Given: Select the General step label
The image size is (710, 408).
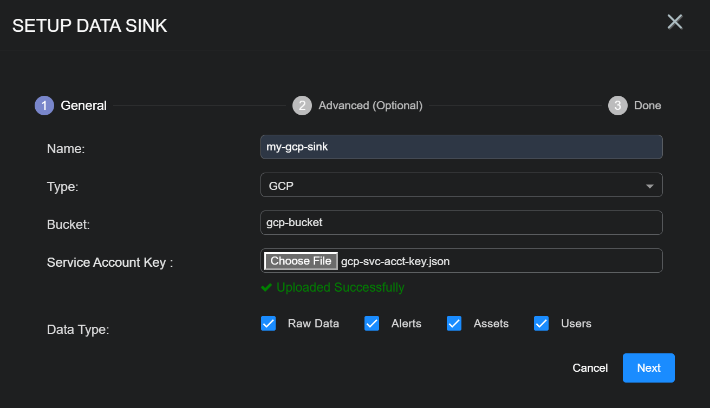Looking at the screenshot, I should (x=83, y=106).
